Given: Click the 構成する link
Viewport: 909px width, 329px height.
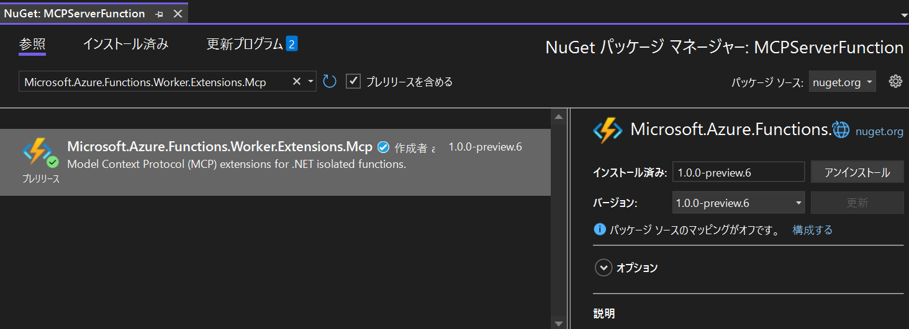Looking at the screenshot, I should 812,230.
